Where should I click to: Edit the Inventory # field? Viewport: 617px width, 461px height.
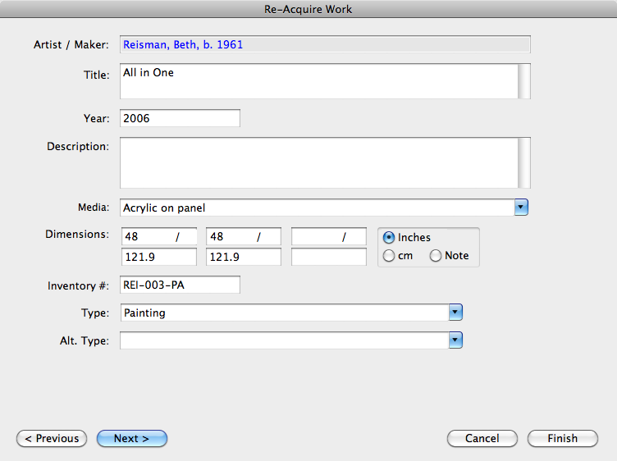(180, 285)
